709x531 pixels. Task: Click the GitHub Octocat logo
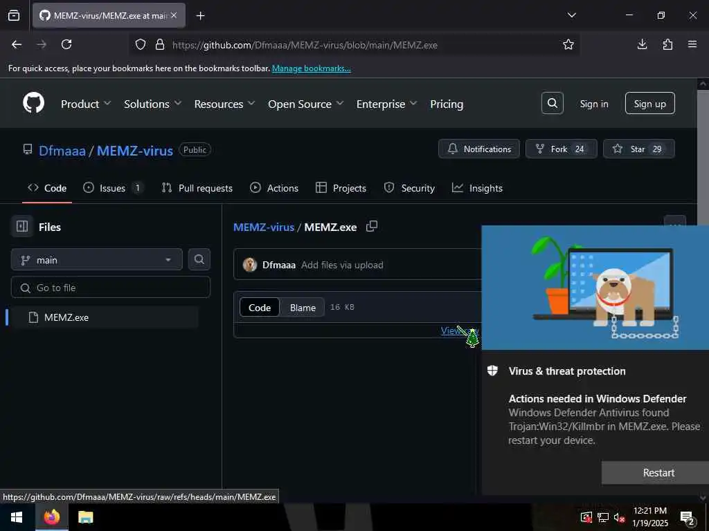[33, 104]
